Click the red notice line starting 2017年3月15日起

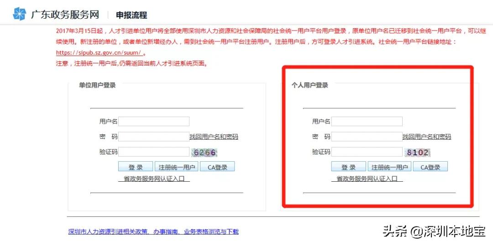[x=271, y=31]
